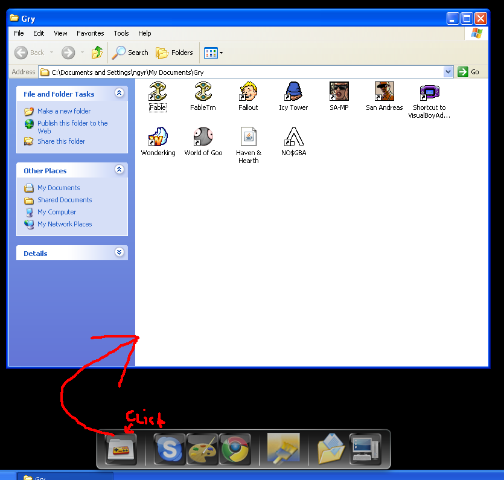The height and width of the screenshot is (480, 504).
Task: Click Share this folder
Action: (x=62, y=141)
